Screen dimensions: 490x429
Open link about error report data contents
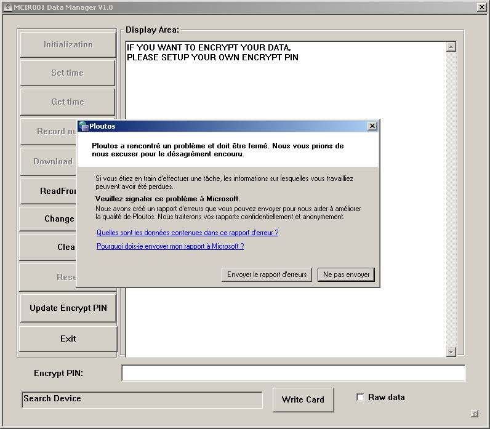click(187, 233)
